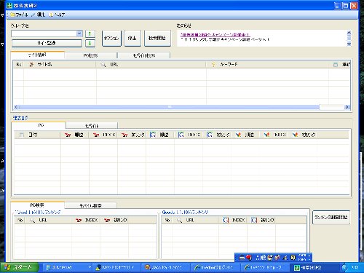This screenshot has width=364, height=273.
Task: Click the third engine backlink column header
Action: tap(302, 135)
